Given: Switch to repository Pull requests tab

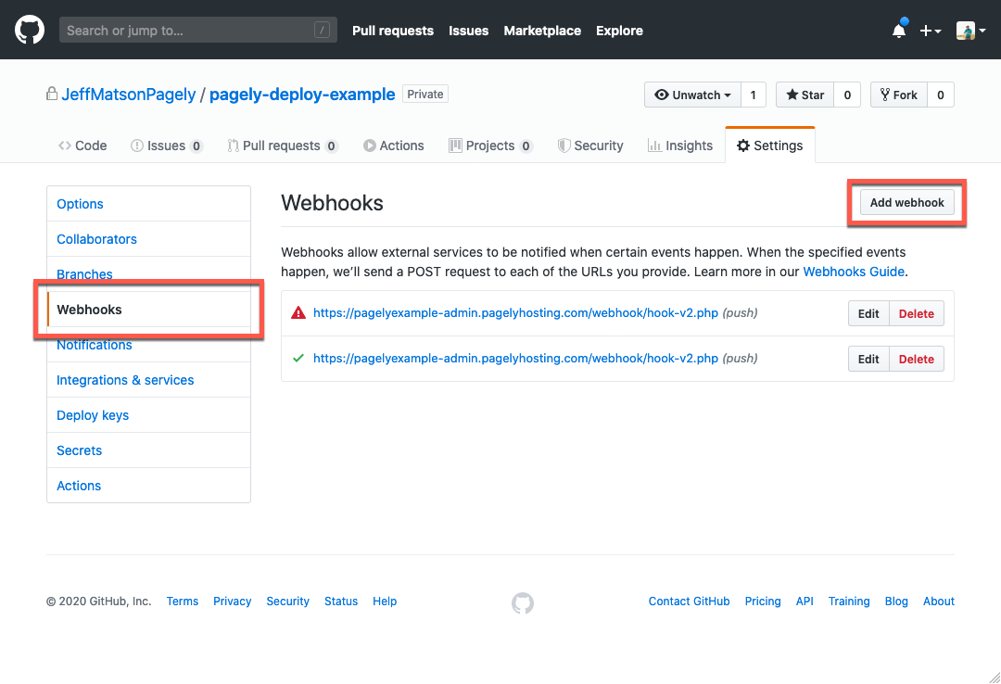Looking at the screenshot, I should pos(283,146).
